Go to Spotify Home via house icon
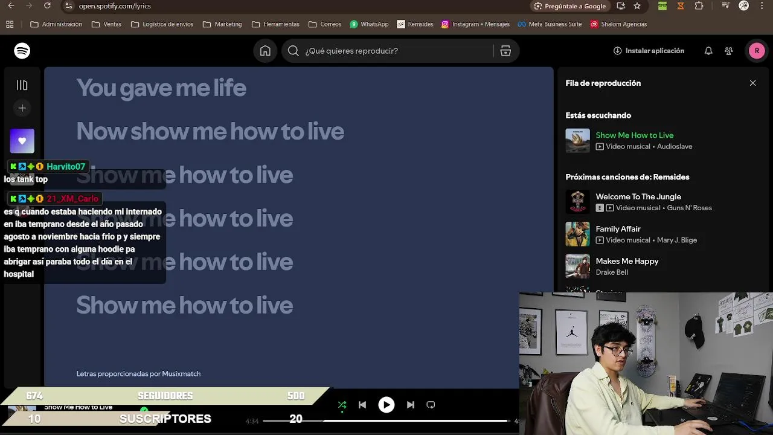This screenshot has height=435, width=773. coord(265,51)
